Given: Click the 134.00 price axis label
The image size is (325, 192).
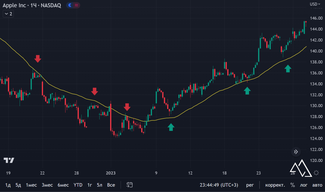Looking at the screenshot, I should click(x=316, y=84).
